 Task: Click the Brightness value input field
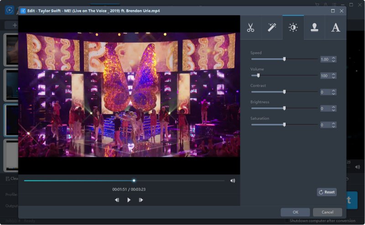coord(326,108)
